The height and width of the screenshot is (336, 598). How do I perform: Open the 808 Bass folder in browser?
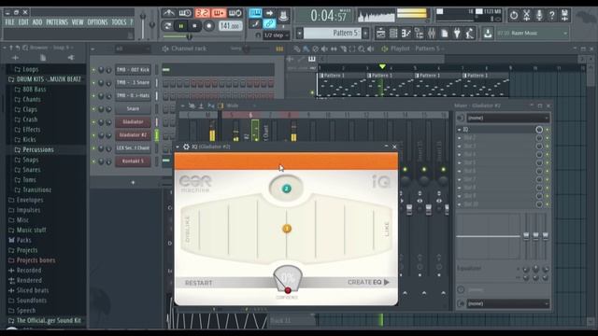click(x=35, y=90)
